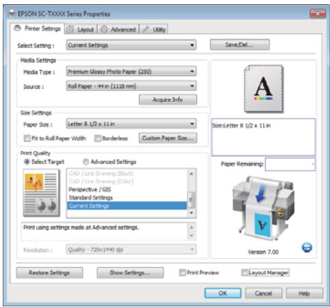Open the Media Type dropdown
The width and height of the screenshot is (330, 307).
[131, 72]
